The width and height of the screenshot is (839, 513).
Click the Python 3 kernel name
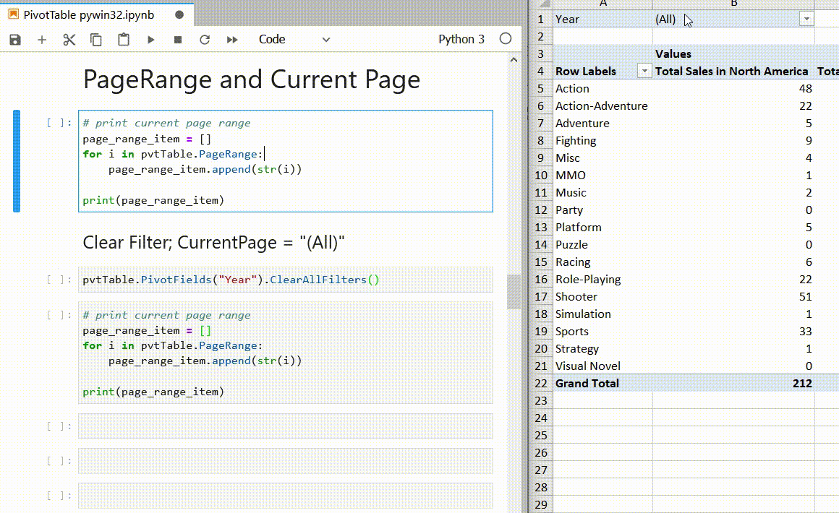point(461,40)
